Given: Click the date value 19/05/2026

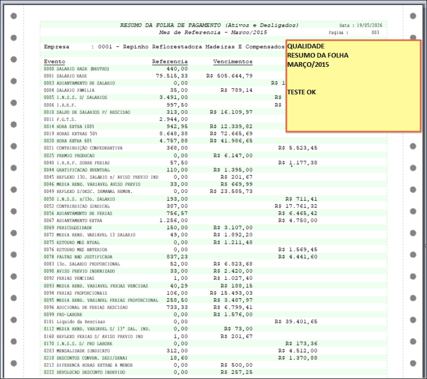Looking at the screenshot, I should tap(369, 25).
